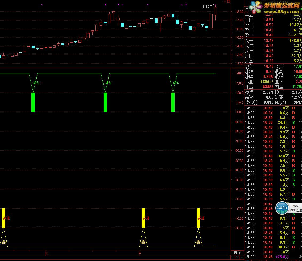This screenshot has width=302, height=261.
Task: Click the 18.00 price axis label
Action: pyautogui.click(x=239, y=11)
